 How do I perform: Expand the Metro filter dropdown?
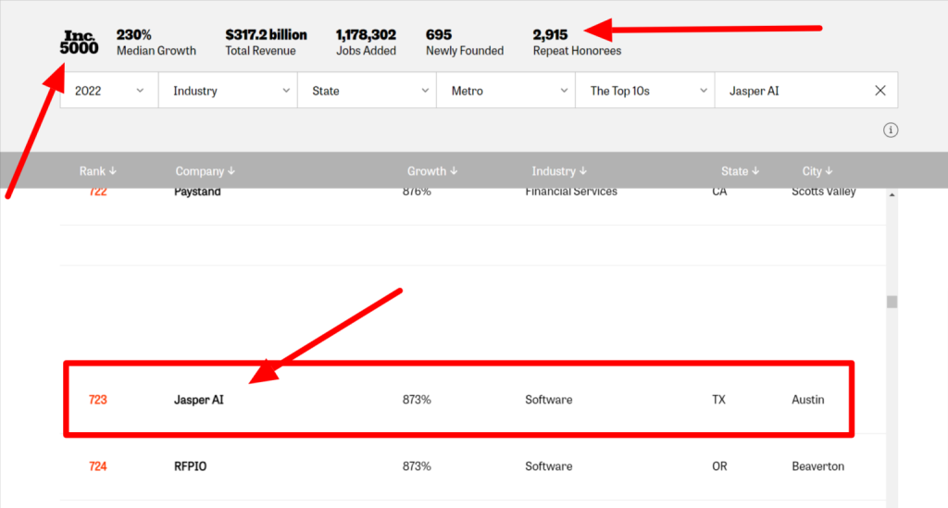pos(506,91)
